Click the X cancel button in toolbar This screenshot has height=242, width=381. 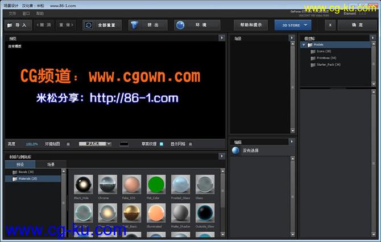coord(330,25)
